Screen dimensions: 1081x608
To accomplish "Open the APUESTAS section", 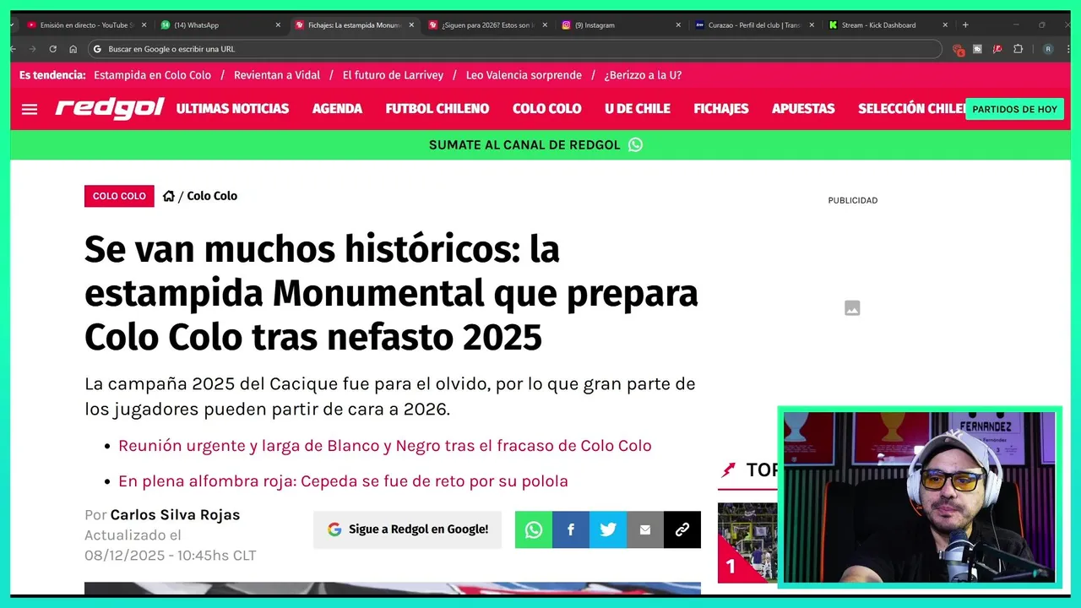I will click(x=803, y=109).
